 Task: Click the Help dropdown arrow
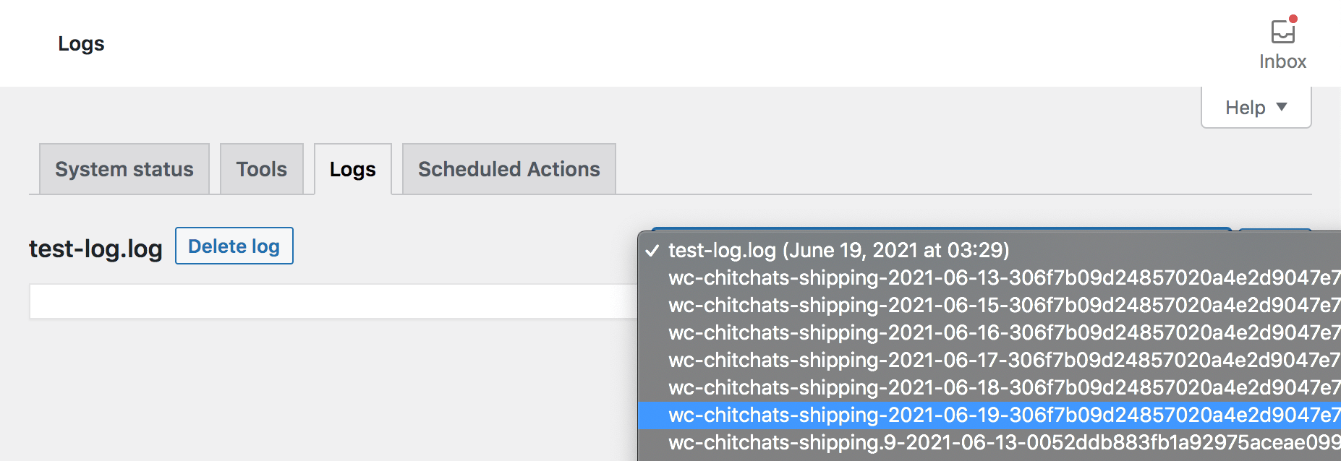point(1282,107)
